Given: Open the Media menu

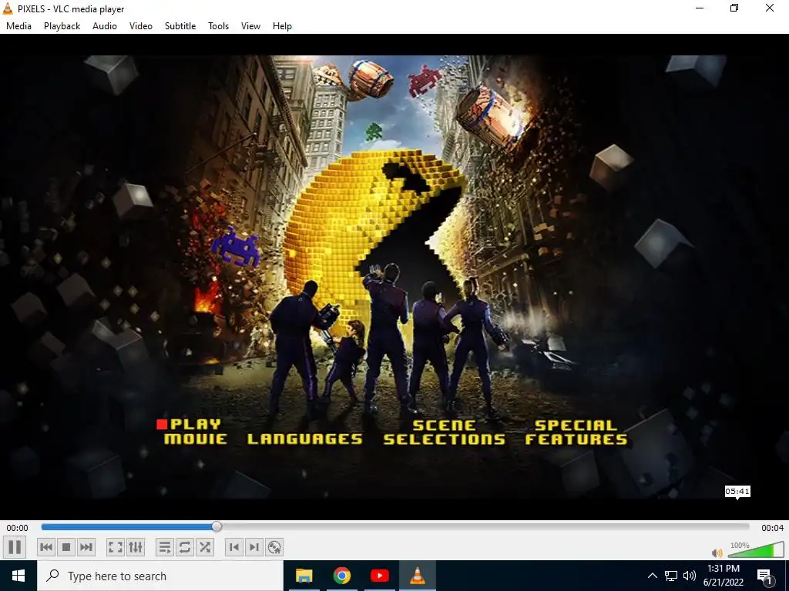Looking at the screenshot, I should (18, 26).
